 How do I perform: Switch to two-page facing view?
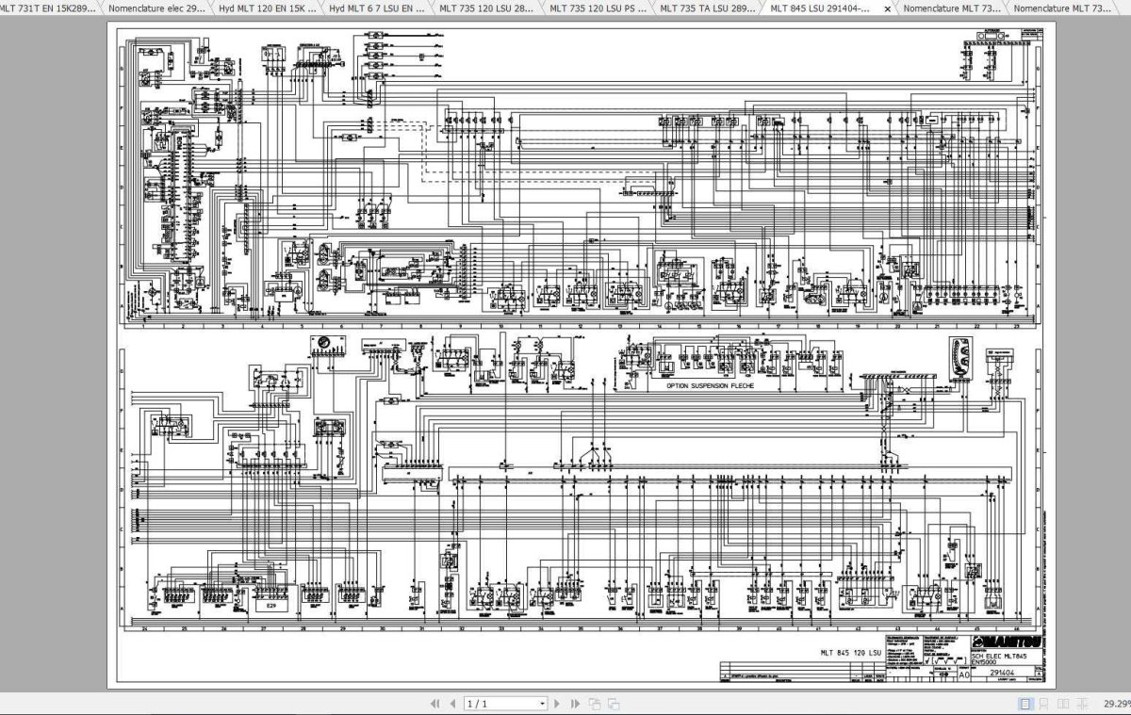pyautogui.click(x=1062, y=704)
